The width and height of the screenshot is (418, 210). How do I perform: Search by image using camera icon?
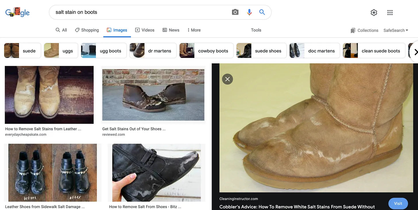coord(235,12)
